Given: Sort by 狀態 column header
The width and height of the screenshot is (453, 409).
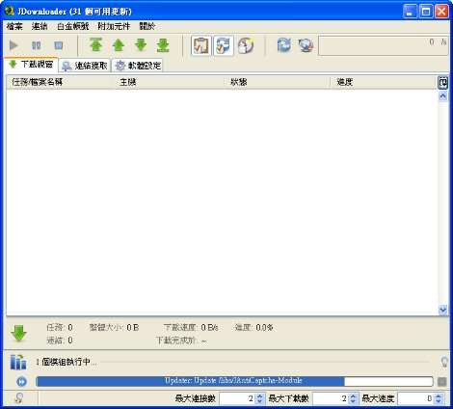Looking at the screenshot, I should pyautogui.click(x=278, y=82).
